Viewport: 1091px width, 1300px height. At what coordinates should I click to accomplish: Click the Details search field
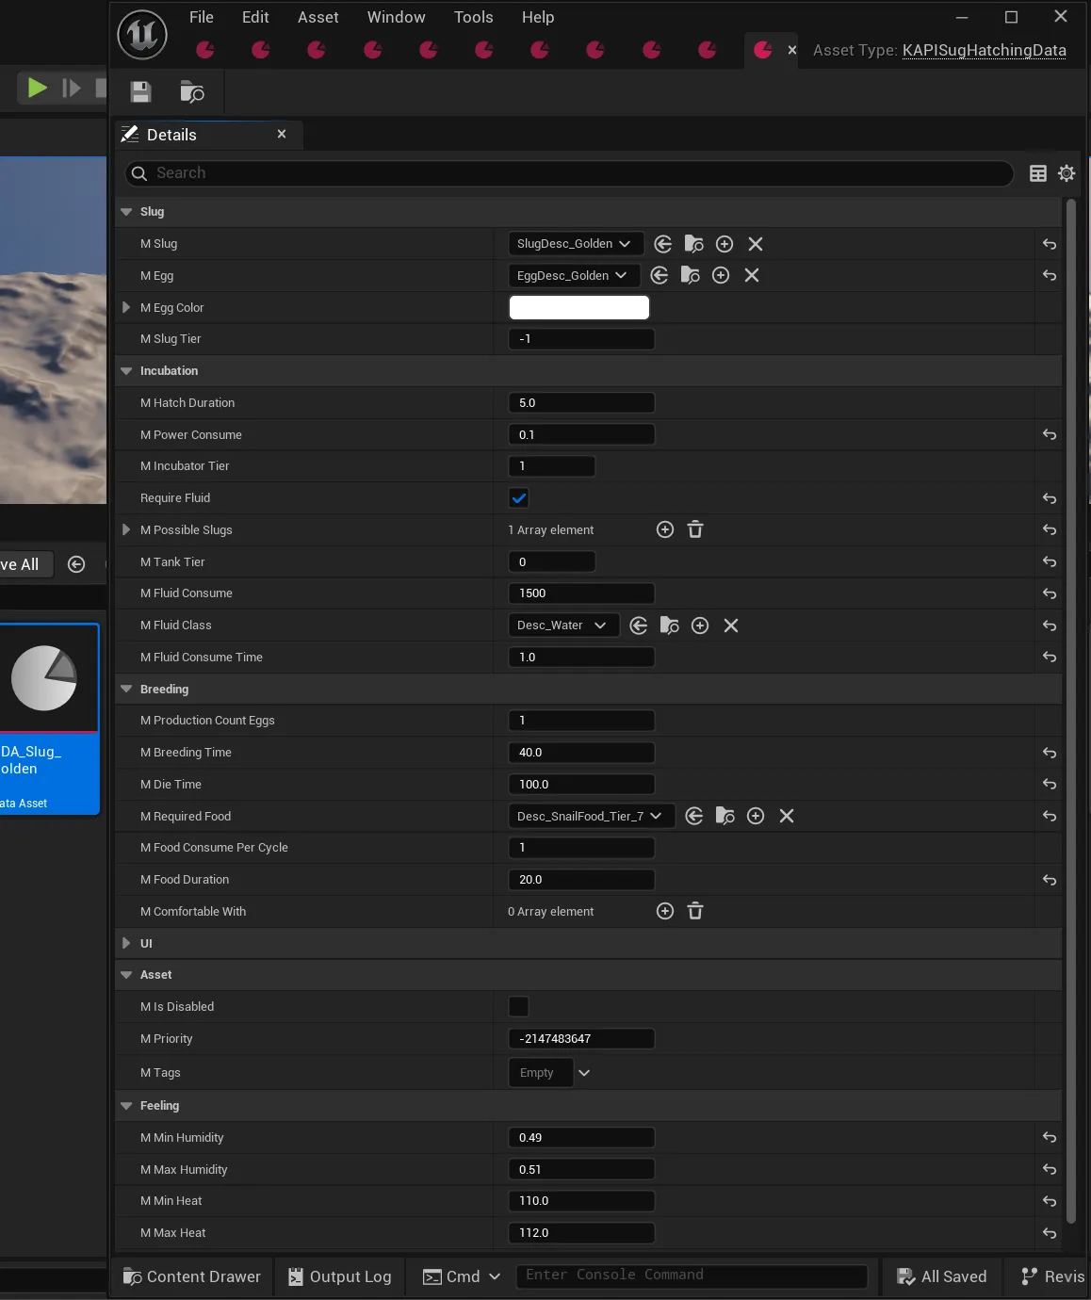(569, 173)
